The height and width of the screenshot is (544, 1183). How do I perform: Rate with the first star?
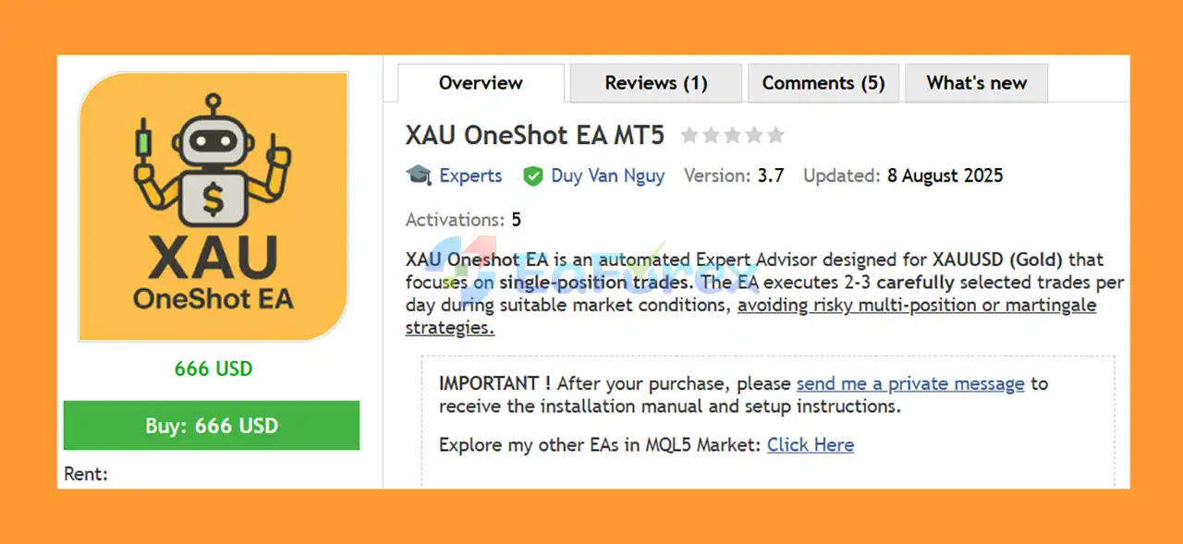[689, 136]
